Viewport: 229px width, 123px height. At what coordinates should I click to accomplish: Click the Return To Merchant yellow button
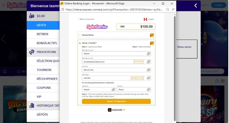click(116, 101)
